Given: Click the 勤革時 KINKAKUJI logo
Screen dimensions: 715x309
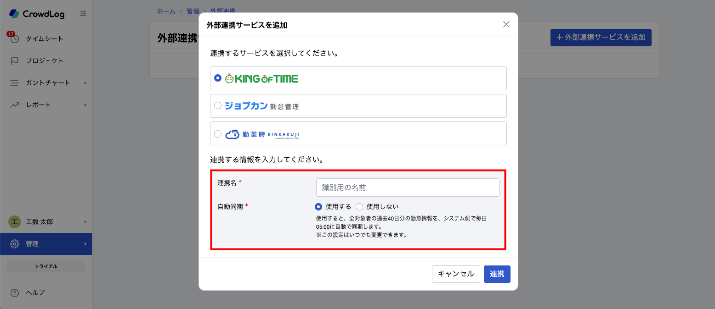Looking at the screenshot, I should pyautogui.click(x=262, y=134).
